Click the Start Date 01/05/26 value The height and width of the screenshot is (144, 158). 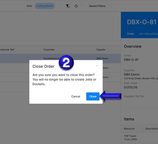pyautogui.click(x=130, y=87)
